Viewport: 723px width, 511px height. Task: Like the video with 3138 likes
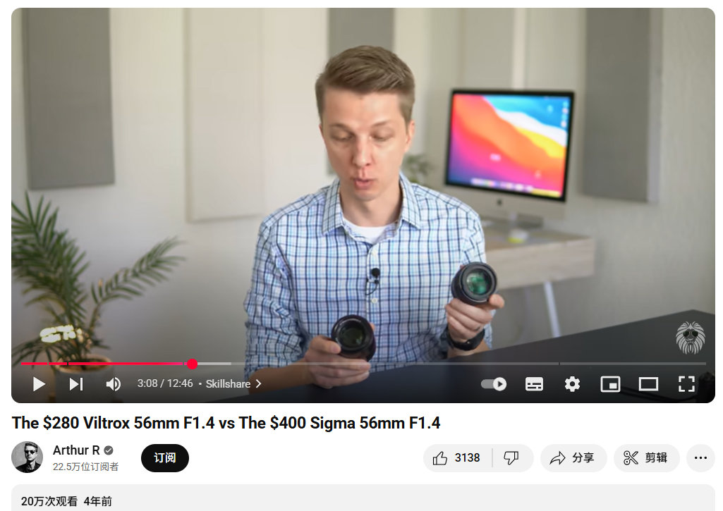tap(457, 458)
